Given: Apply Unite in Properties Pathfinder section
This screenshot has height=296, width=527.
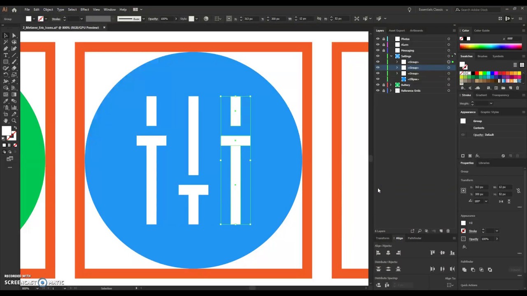Looking at the screenshot, I should pos(464,270).
